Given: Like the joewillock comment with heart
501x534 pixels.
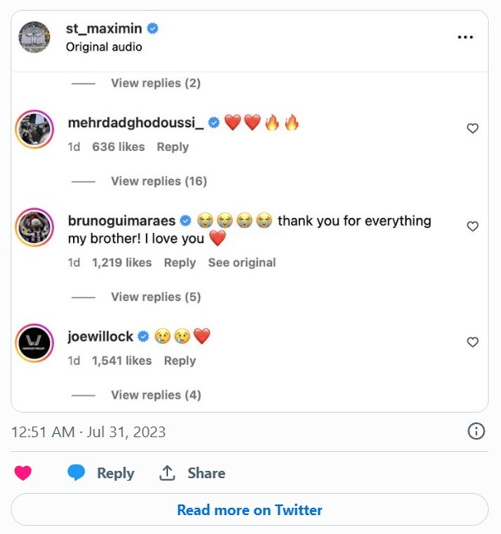Looking at the screenshot, I should tap(472, 342).
